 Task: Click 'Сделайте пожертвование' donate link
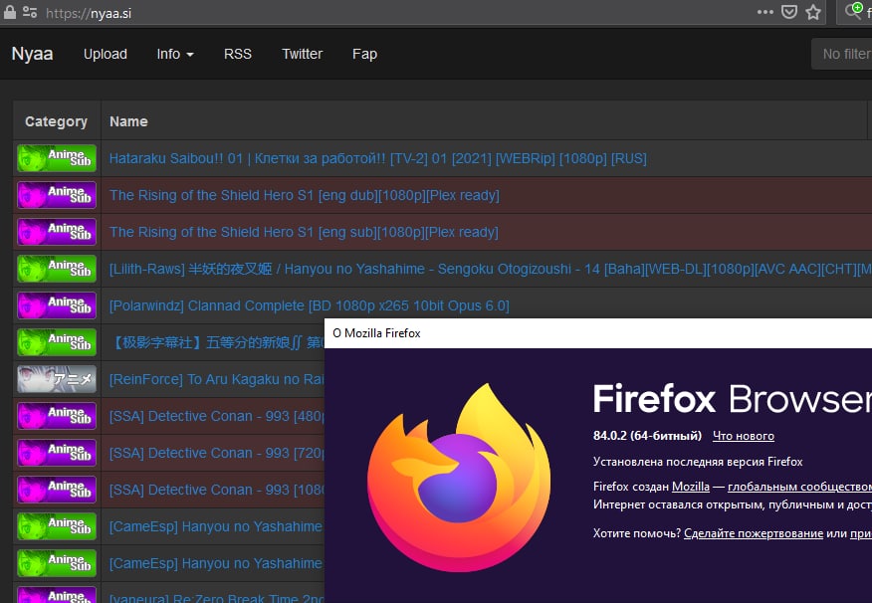tap(754, 533)
